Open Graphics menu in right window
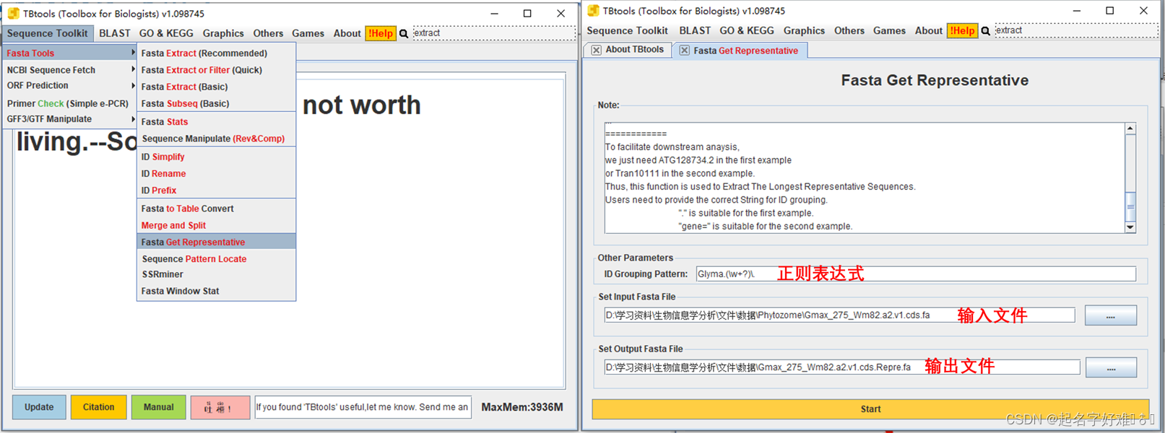This screenshot has height=433, width=1165. (x=804, y=30)
